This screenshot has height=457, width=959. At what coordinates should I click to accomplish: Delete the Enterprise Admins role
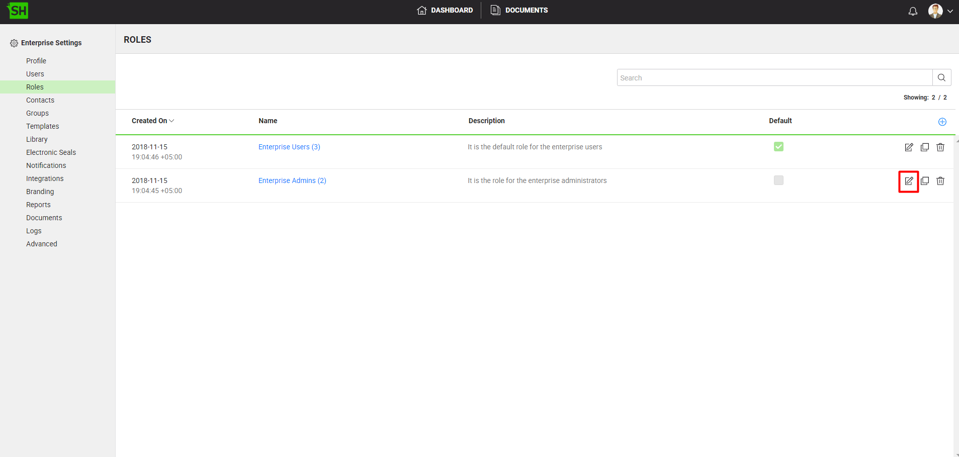940,181
